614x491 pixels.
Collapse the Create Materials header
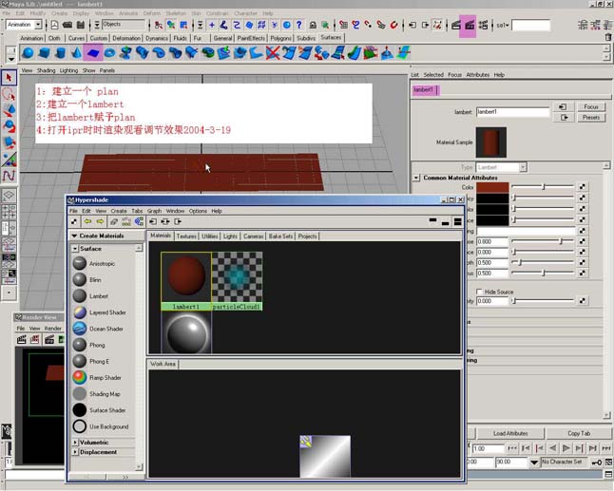[x=74, y=236]
